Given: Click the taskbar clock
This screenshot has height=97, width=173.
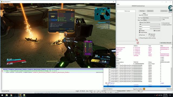Looking at the screenshot, I should [x=165, y=95].
